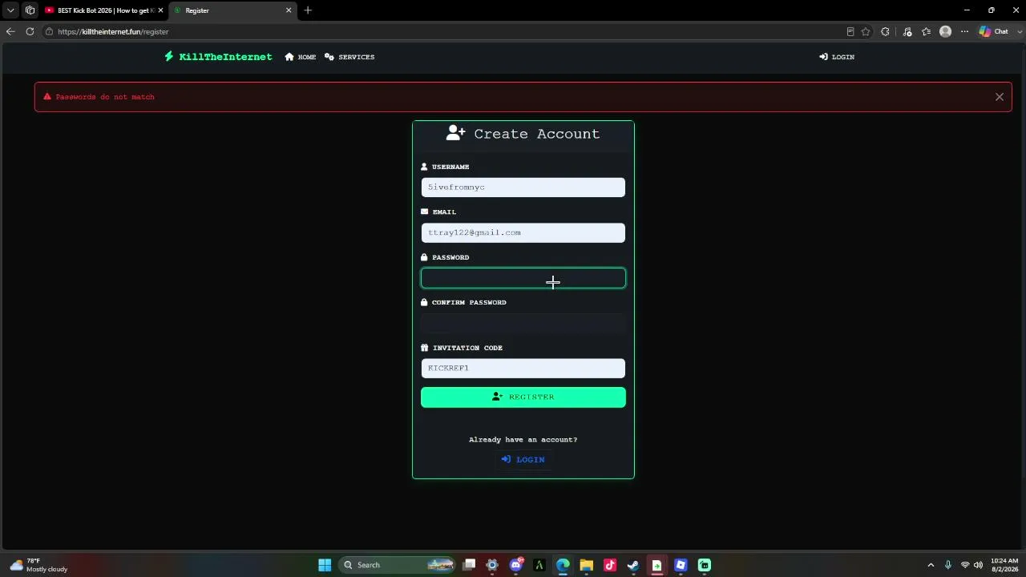Open the volume speaker tray icon
The height and width of the screenshot is (577, 1026).
click(978, 565)
